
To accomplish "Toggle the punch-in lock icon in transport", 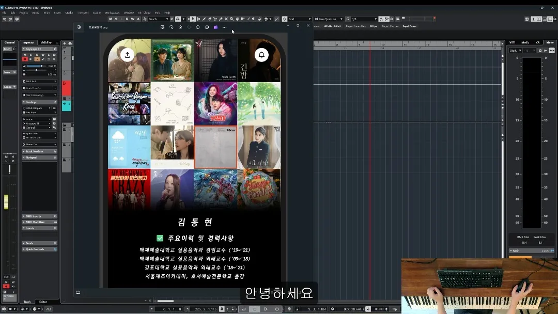I will (x=222, y=309).
